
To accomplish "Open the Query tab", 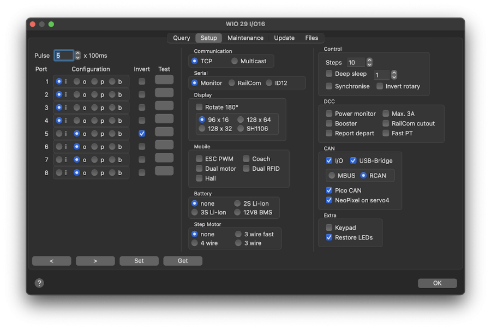I will (x=182, y=38).
